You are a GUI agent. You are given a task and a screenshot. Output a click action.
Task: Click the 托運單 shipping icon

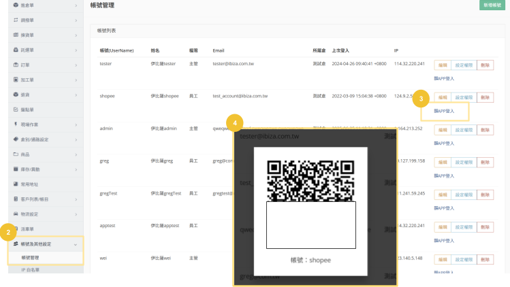(16, 50)
